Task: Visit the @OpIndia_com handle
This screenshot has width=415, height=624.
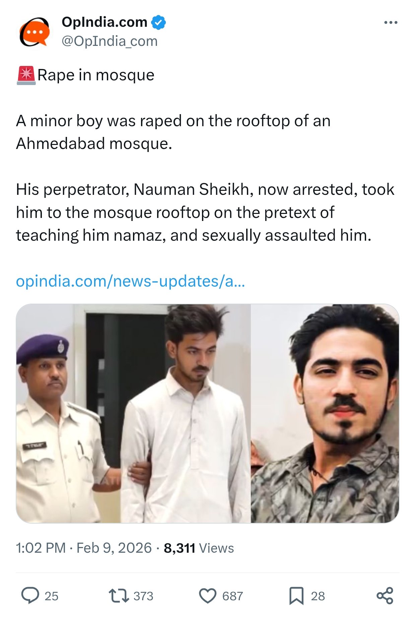Action: click(110, 41)
